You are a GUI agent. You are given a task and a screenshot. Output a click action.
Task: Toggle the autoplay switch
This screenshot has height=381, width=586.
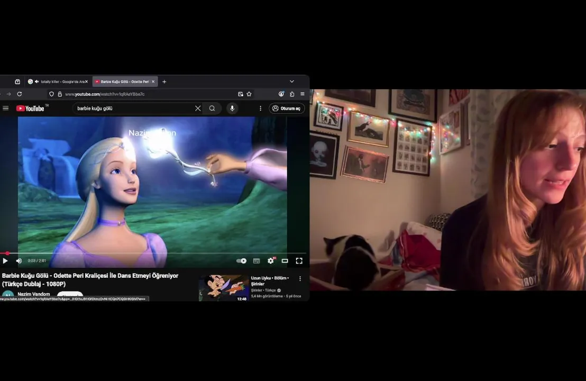click(x=241, y=260)
